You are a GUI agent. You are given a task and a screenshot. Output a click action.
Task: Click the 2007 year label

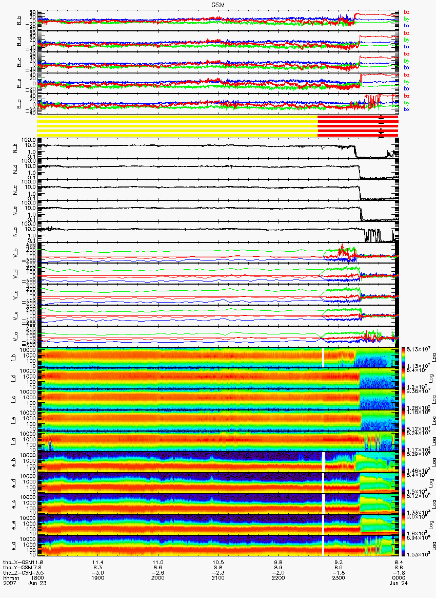[9, 584]
